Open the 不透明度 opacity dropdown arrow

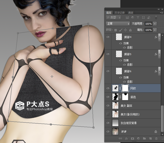coord(155,24)
